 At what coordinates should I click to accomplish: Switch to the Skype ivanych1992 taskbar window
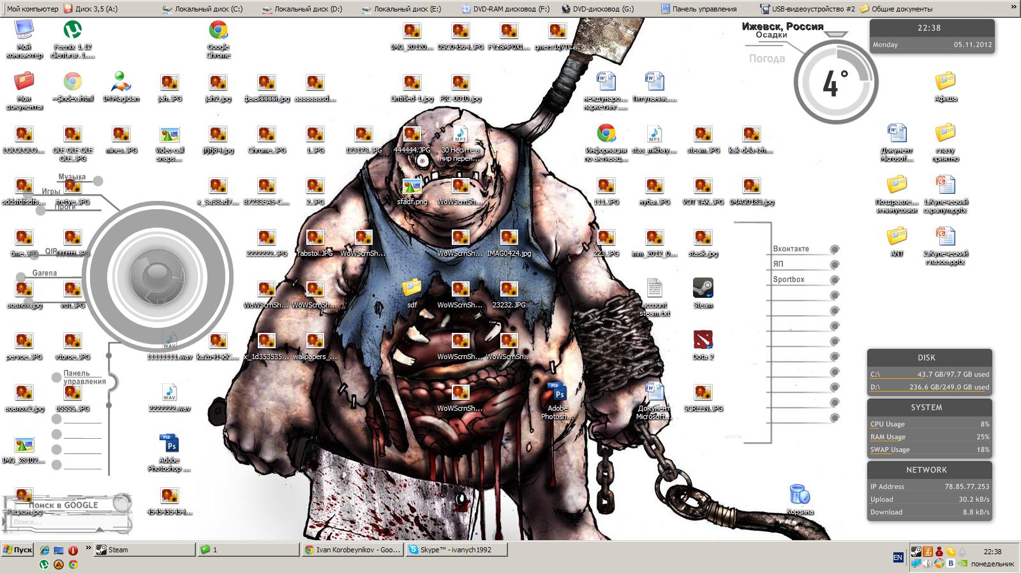(457, 550)
